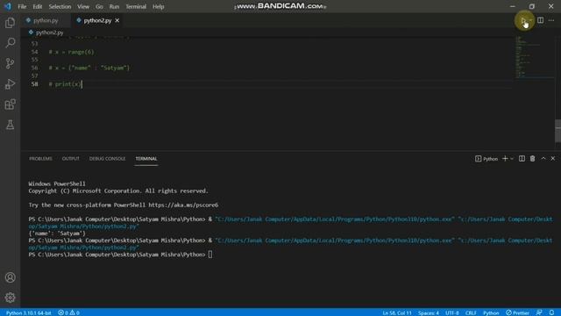Close the python2.py tab
561x316 pixels.
pyautogui.click(x=117, y=20)
